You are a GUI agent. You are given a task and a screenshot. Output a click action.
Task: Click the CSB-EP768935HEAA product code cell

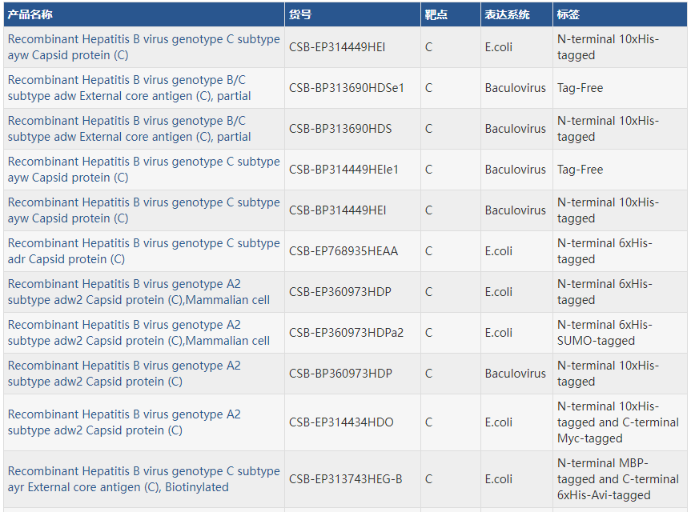click(x=343, y=251)
